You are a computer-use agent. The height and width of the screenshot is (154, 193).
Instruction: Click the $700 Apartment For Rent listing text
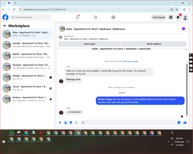tap(86, 39)
